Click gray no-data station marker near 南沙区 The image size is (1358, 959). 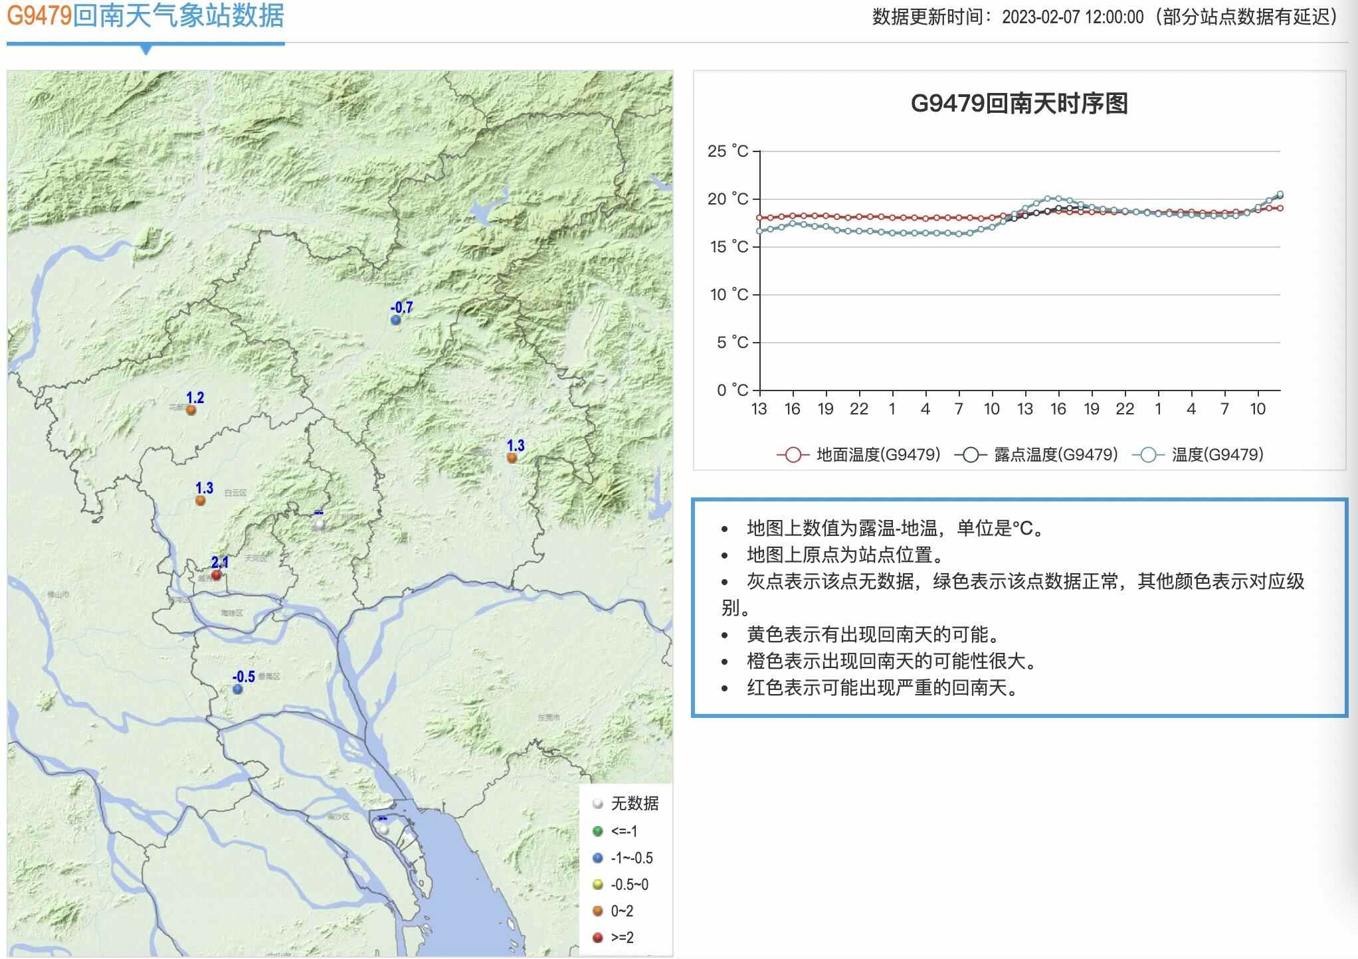click(383, 830)
